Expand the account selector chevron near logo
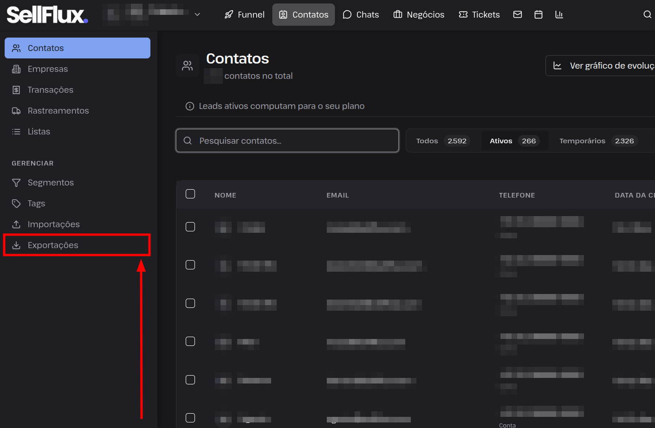Screen dimensions: 655x428 tap(197, 14)
